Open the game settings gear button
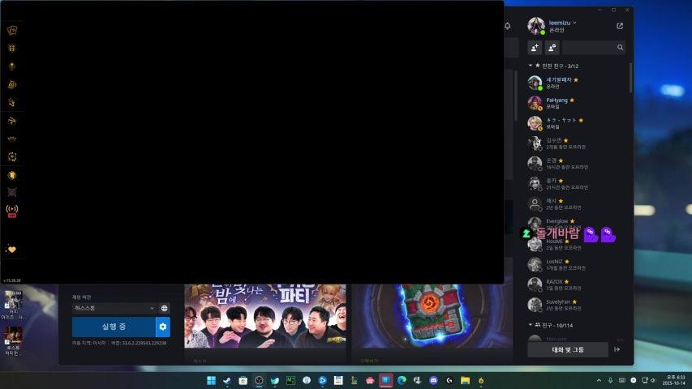The image size is (692, 389). click(x=163, y=327)
